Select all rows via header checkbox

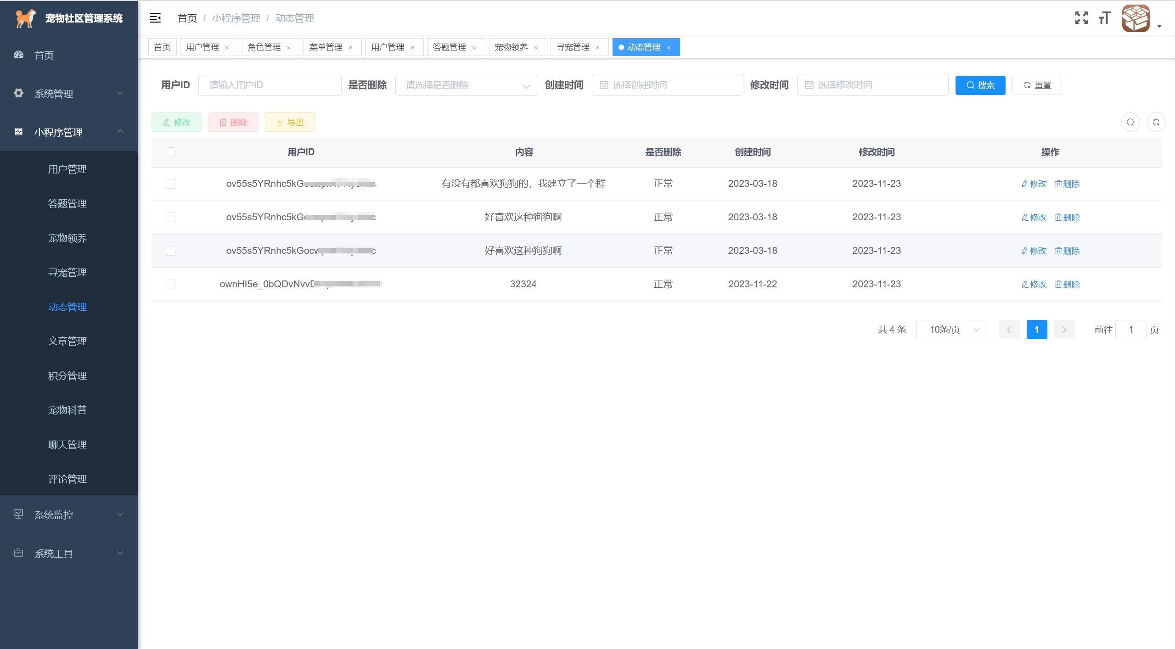[x=170, y=152]
